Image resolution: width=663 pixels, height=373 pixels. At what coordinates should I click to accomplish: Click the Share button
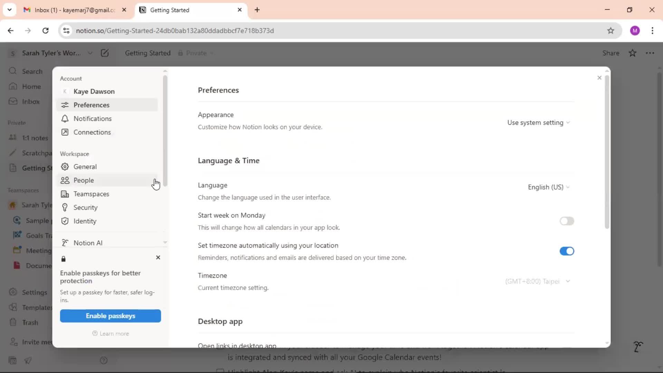(611, 53)
